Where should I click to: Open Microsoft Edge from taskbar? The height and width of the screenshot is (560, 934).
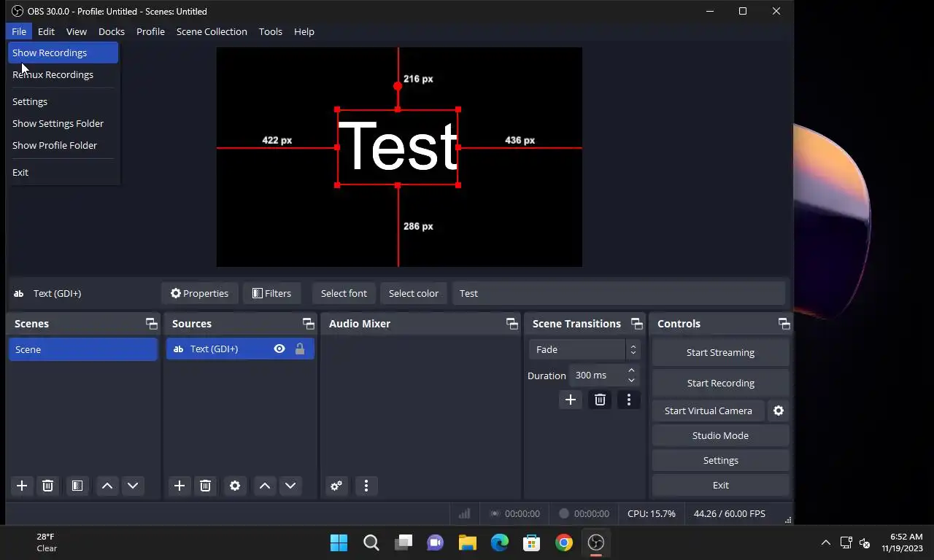point(500,542)
